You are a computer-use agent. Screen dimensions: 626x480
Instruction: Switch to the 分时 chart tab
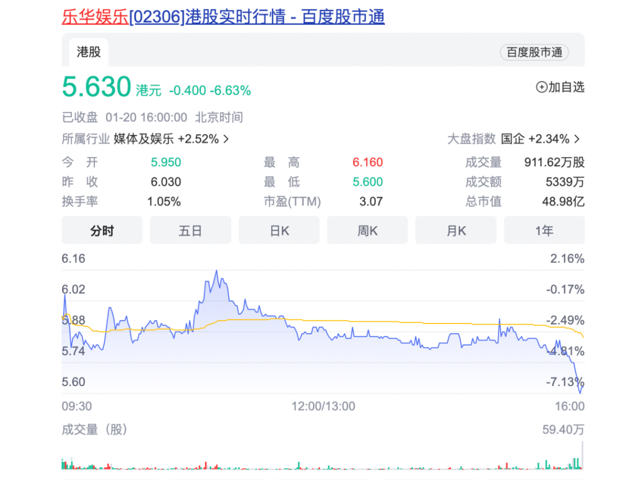(102, 230)
